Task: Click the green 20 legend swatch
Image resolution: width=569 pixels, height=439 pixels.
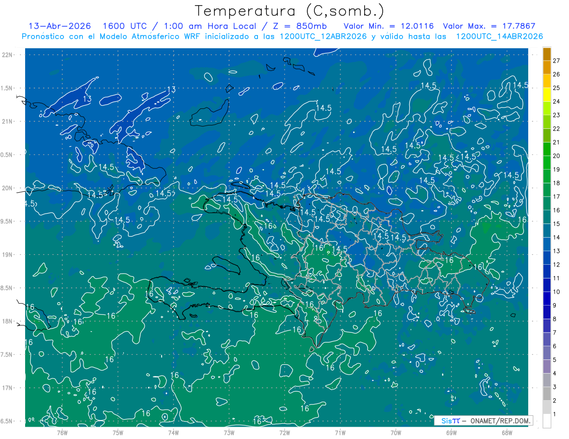Action: click(x=547, y=150)
